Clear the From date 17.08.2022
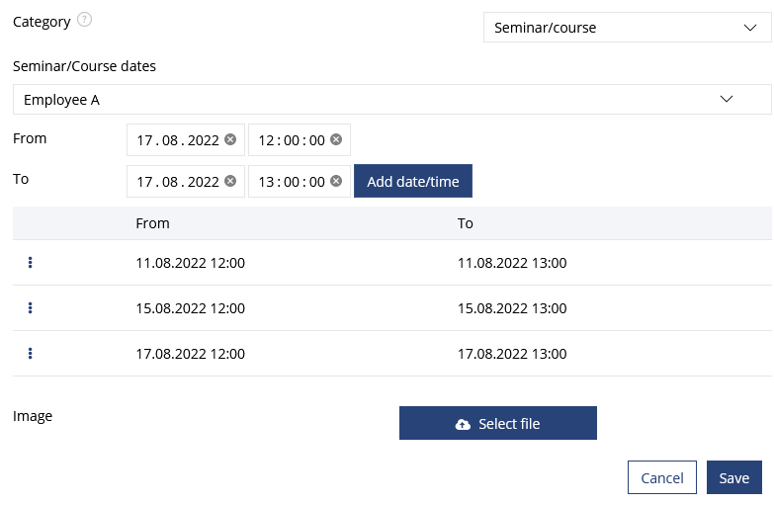774x505 pixels. (x=230, y=139)
